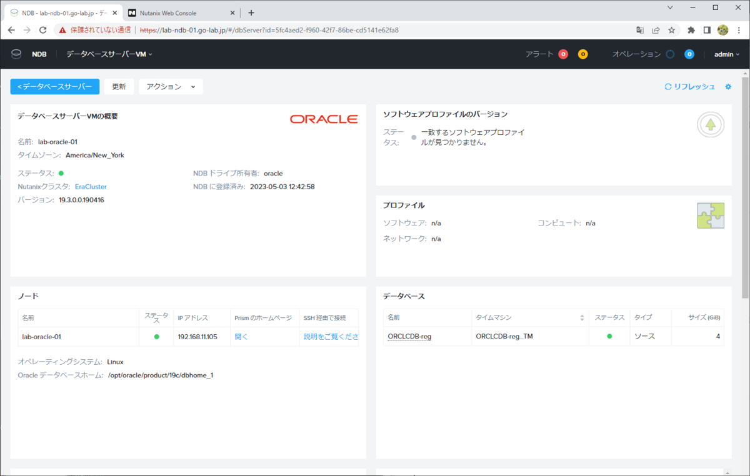Open the yellow alert count badge
This screenshot has height=476, width=750.
pos(582,54)
